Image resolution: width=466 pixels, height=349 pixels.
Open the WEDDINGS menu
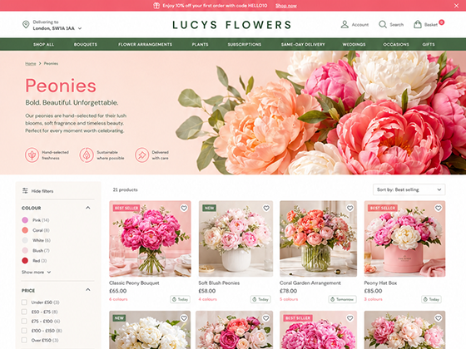[x=354, y=44]
